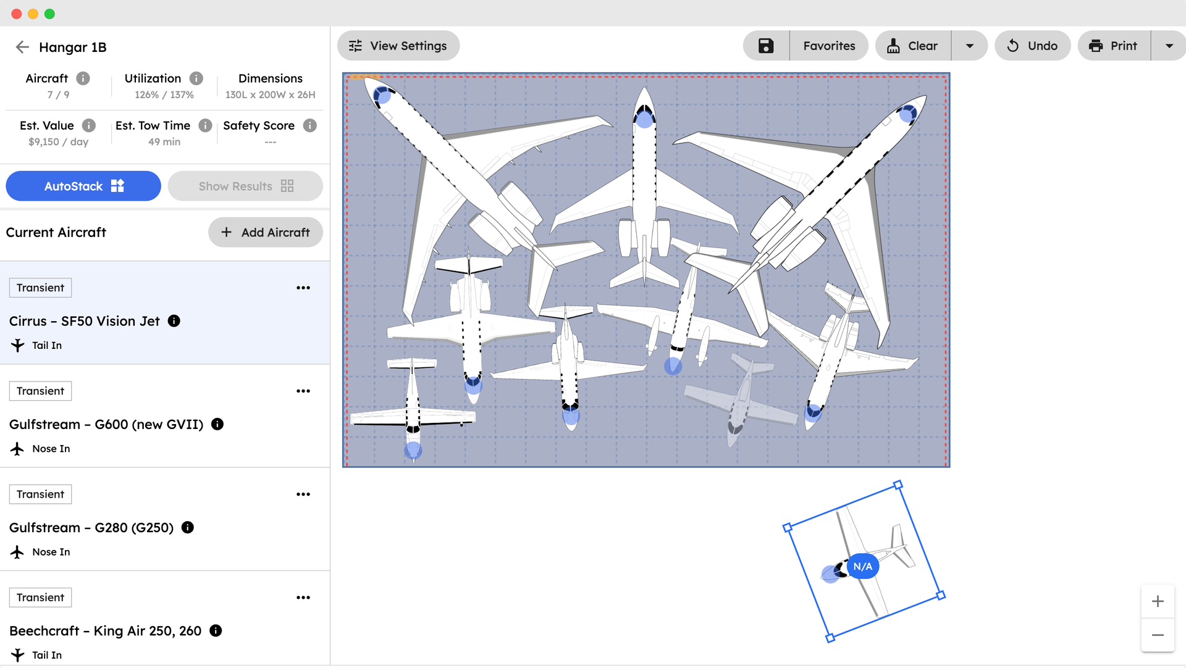Zoom in with the plus button

click(1158, 601)
